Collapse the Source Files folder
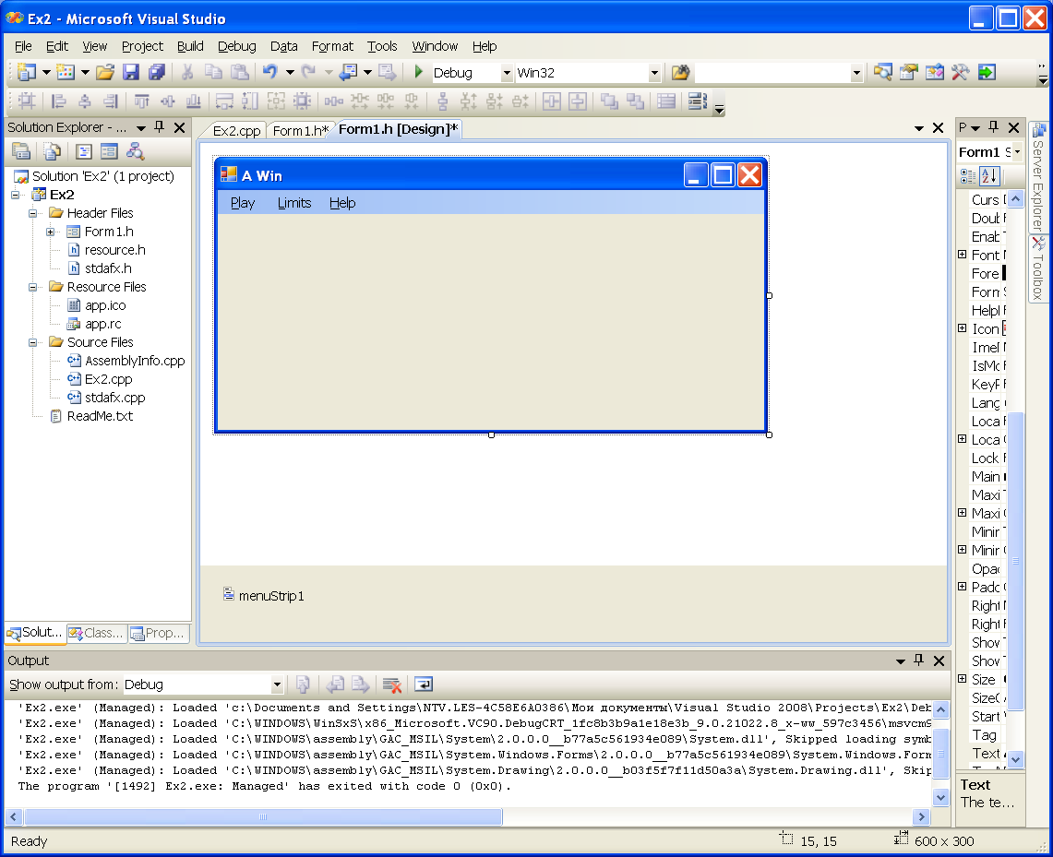This screenshot has height=857, width=1053. coord(32,342)
